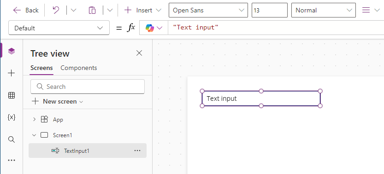Open the Insert plus icon in sidebar
Image resolution: width=384 pixels, height=174 pixels.
click(12, 73)
